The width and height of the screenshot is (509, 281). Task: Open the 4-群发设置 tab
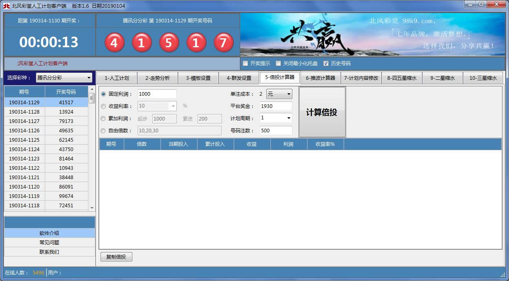click(239, 78)
